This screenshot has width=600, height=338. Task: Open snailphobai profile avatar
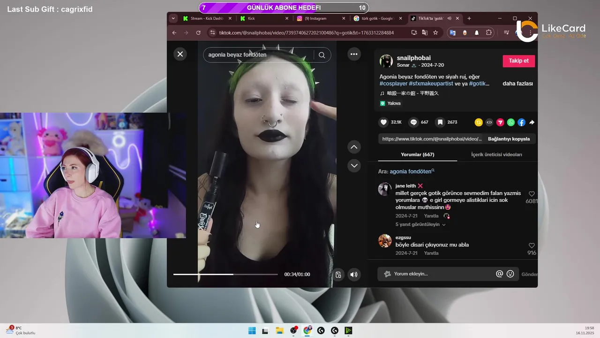point(386,61)
